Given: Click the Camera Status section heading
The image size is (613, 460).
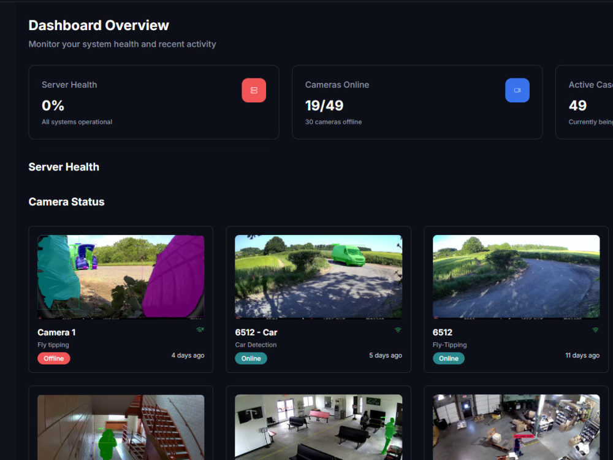Looking at the screenshot, I should [66, 202].
